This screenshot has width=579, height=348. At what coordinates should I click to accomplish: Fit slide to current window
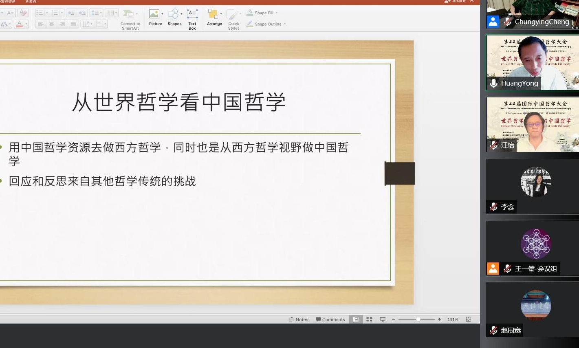pyautogui.click(x=469, y=319)
